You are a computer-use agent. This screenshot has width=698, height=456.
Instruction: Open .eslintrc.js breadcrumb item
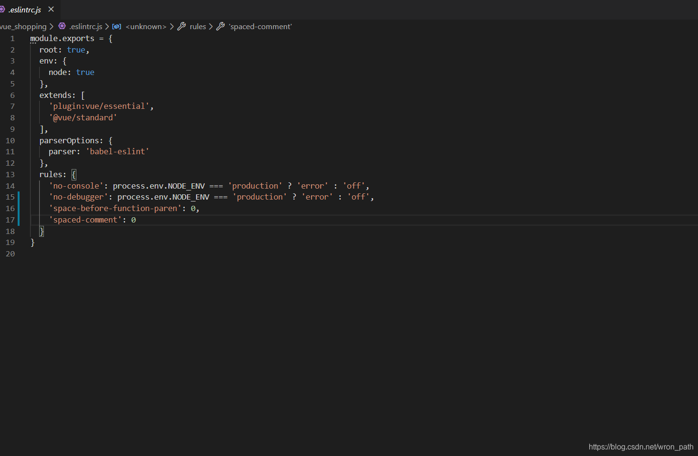click(x=85, y=27)
